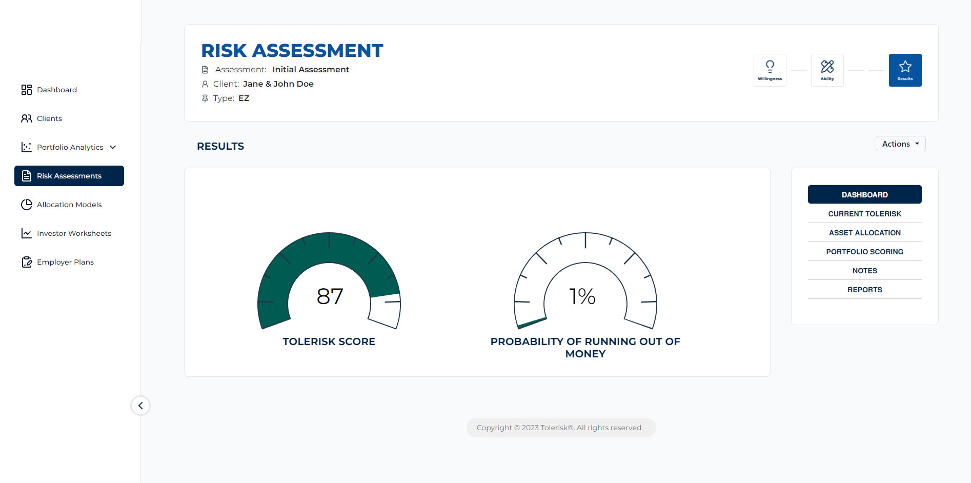Click the TOLERISK SCORE label
Viewport: 971px width, 483px height.
tap(329, 341)
